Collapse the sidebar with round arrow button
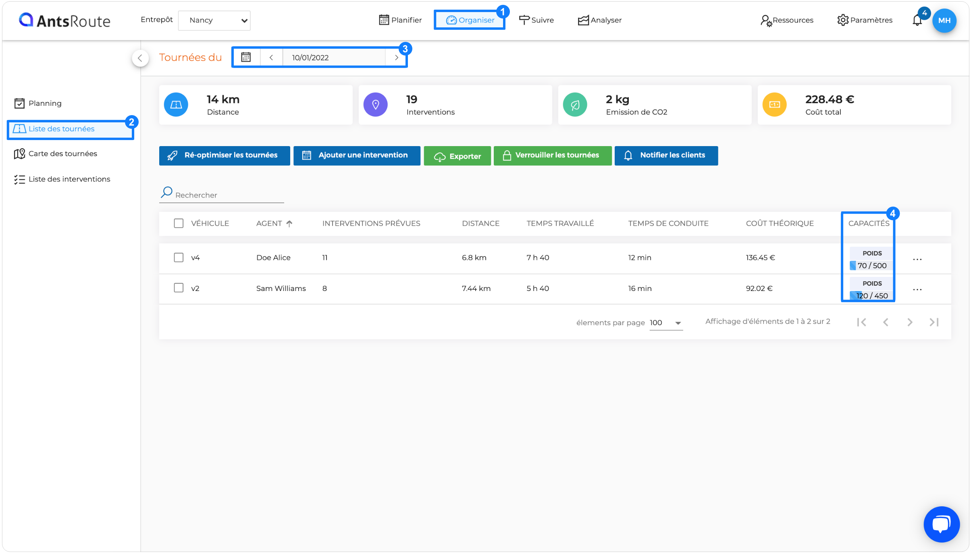 click(x=140, y=58)
